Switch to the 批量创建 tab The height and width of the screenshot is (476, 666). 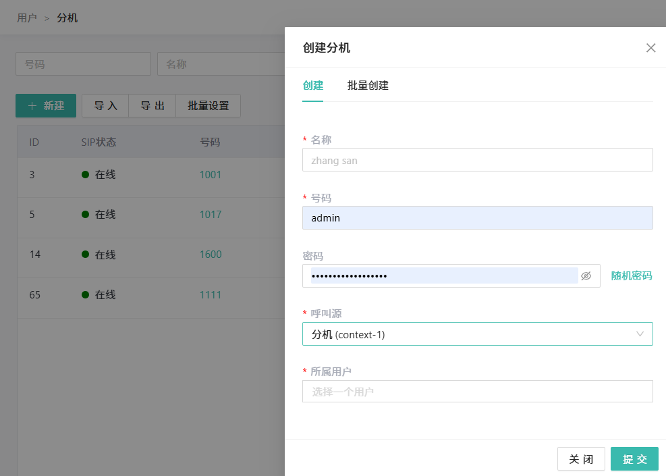click(368, 86)
